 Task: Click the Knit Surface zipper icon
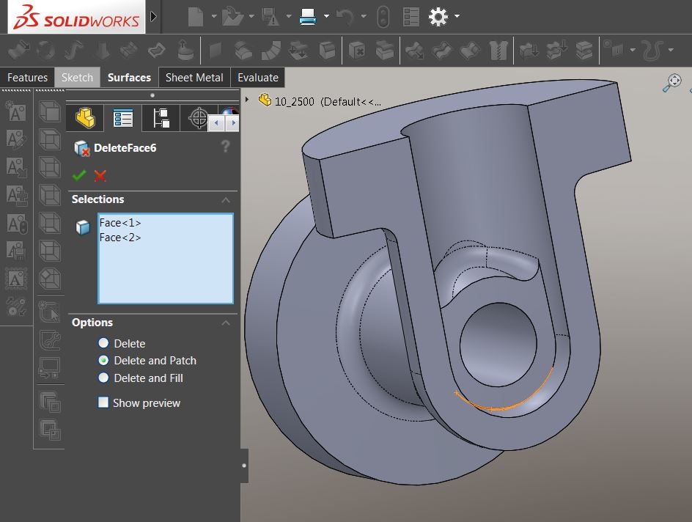point(498,51)
